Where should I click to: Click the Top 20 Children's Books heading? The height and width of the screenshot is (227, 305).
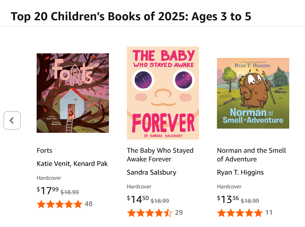131,16
